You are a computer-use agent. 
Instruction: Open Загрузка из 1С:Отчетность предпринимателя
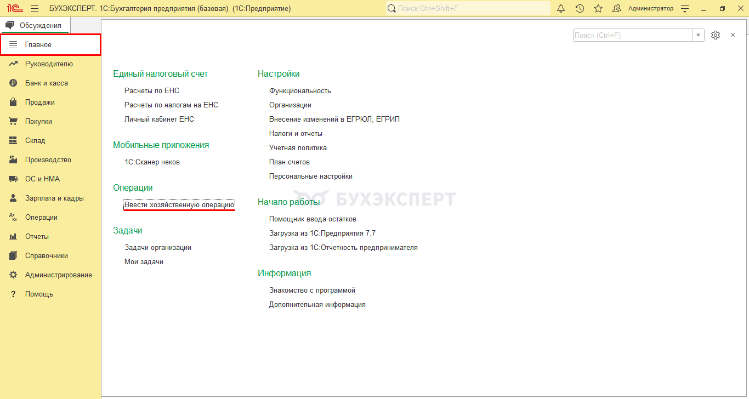343,248
